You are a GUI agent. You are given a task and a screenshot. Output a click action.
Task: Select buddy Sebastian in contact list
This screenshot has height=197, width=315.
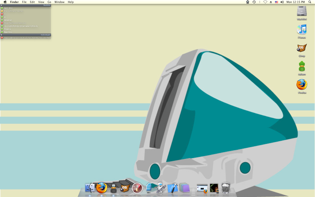pyautogui.click(x=26, y=20)
